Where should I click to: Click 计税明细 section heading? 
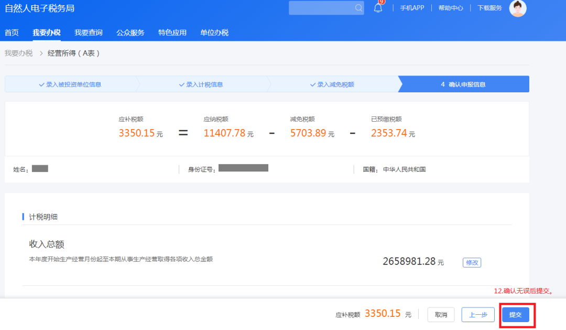click(x=43, y=217)
